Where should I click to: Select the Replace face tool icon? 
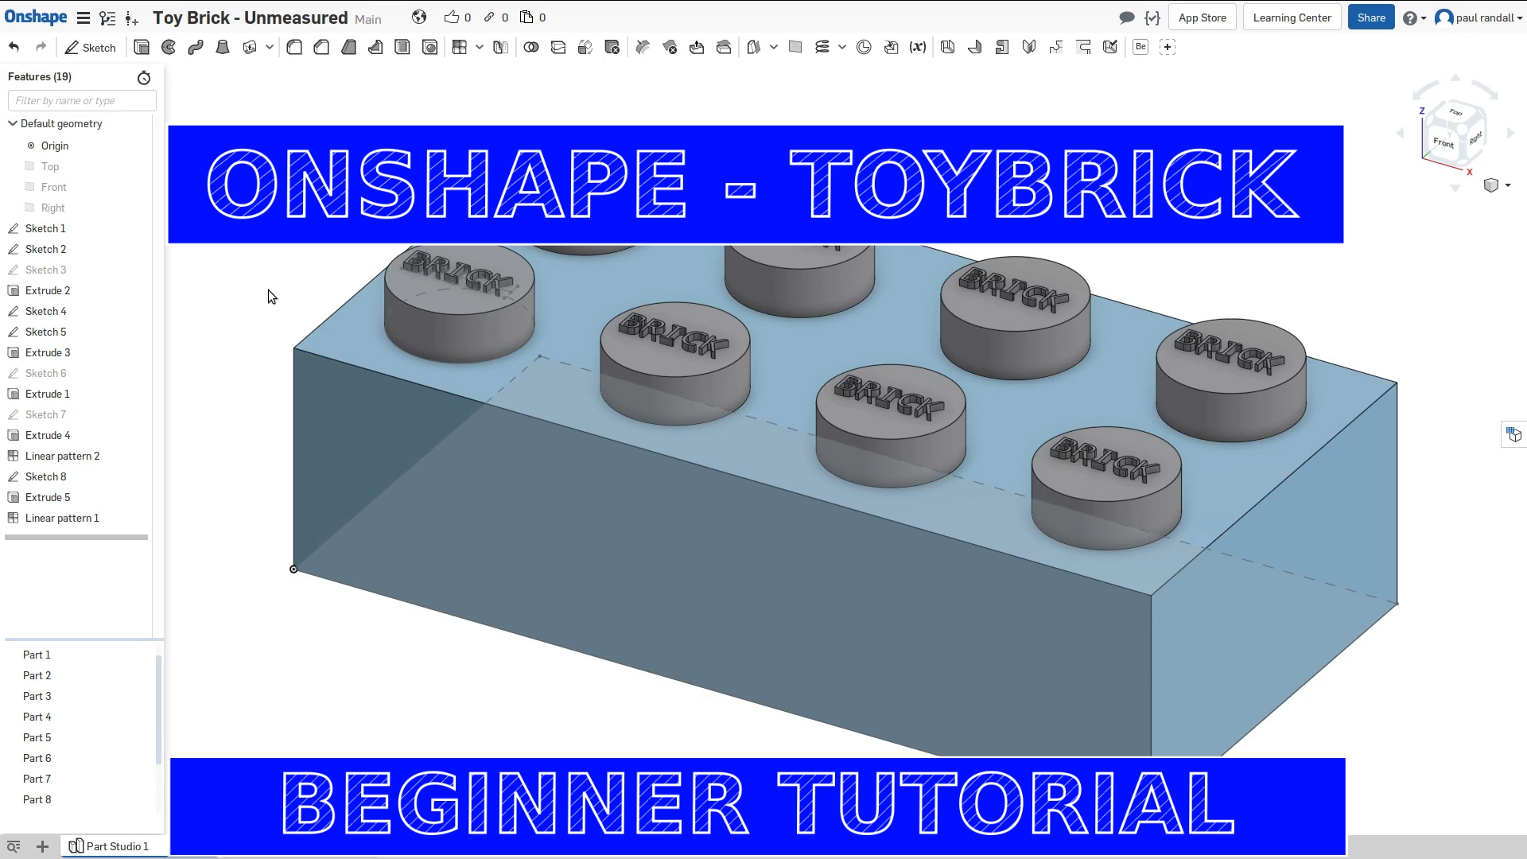point(724,47)
